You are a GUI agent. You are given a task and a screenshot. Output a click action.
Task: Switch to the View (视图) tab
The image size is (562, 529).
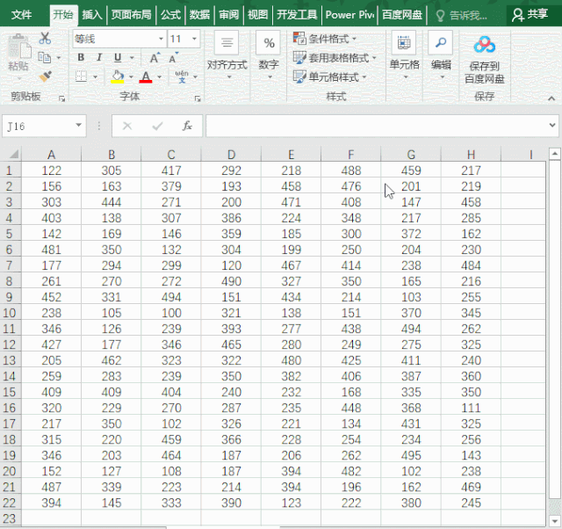click(257, 15)
